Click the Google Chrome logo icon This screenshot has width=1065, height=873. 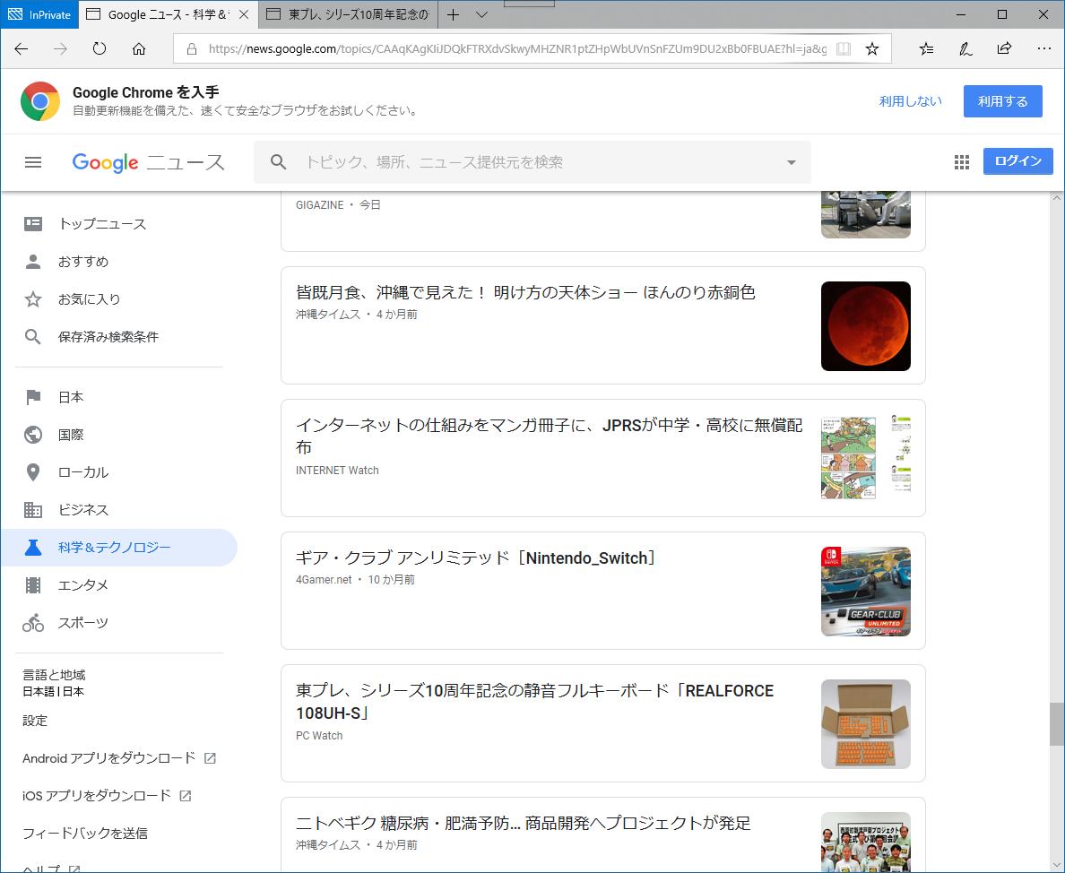40,101
